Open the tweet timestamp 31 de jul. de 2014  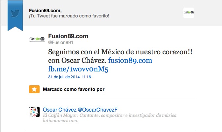click(70, 77)
